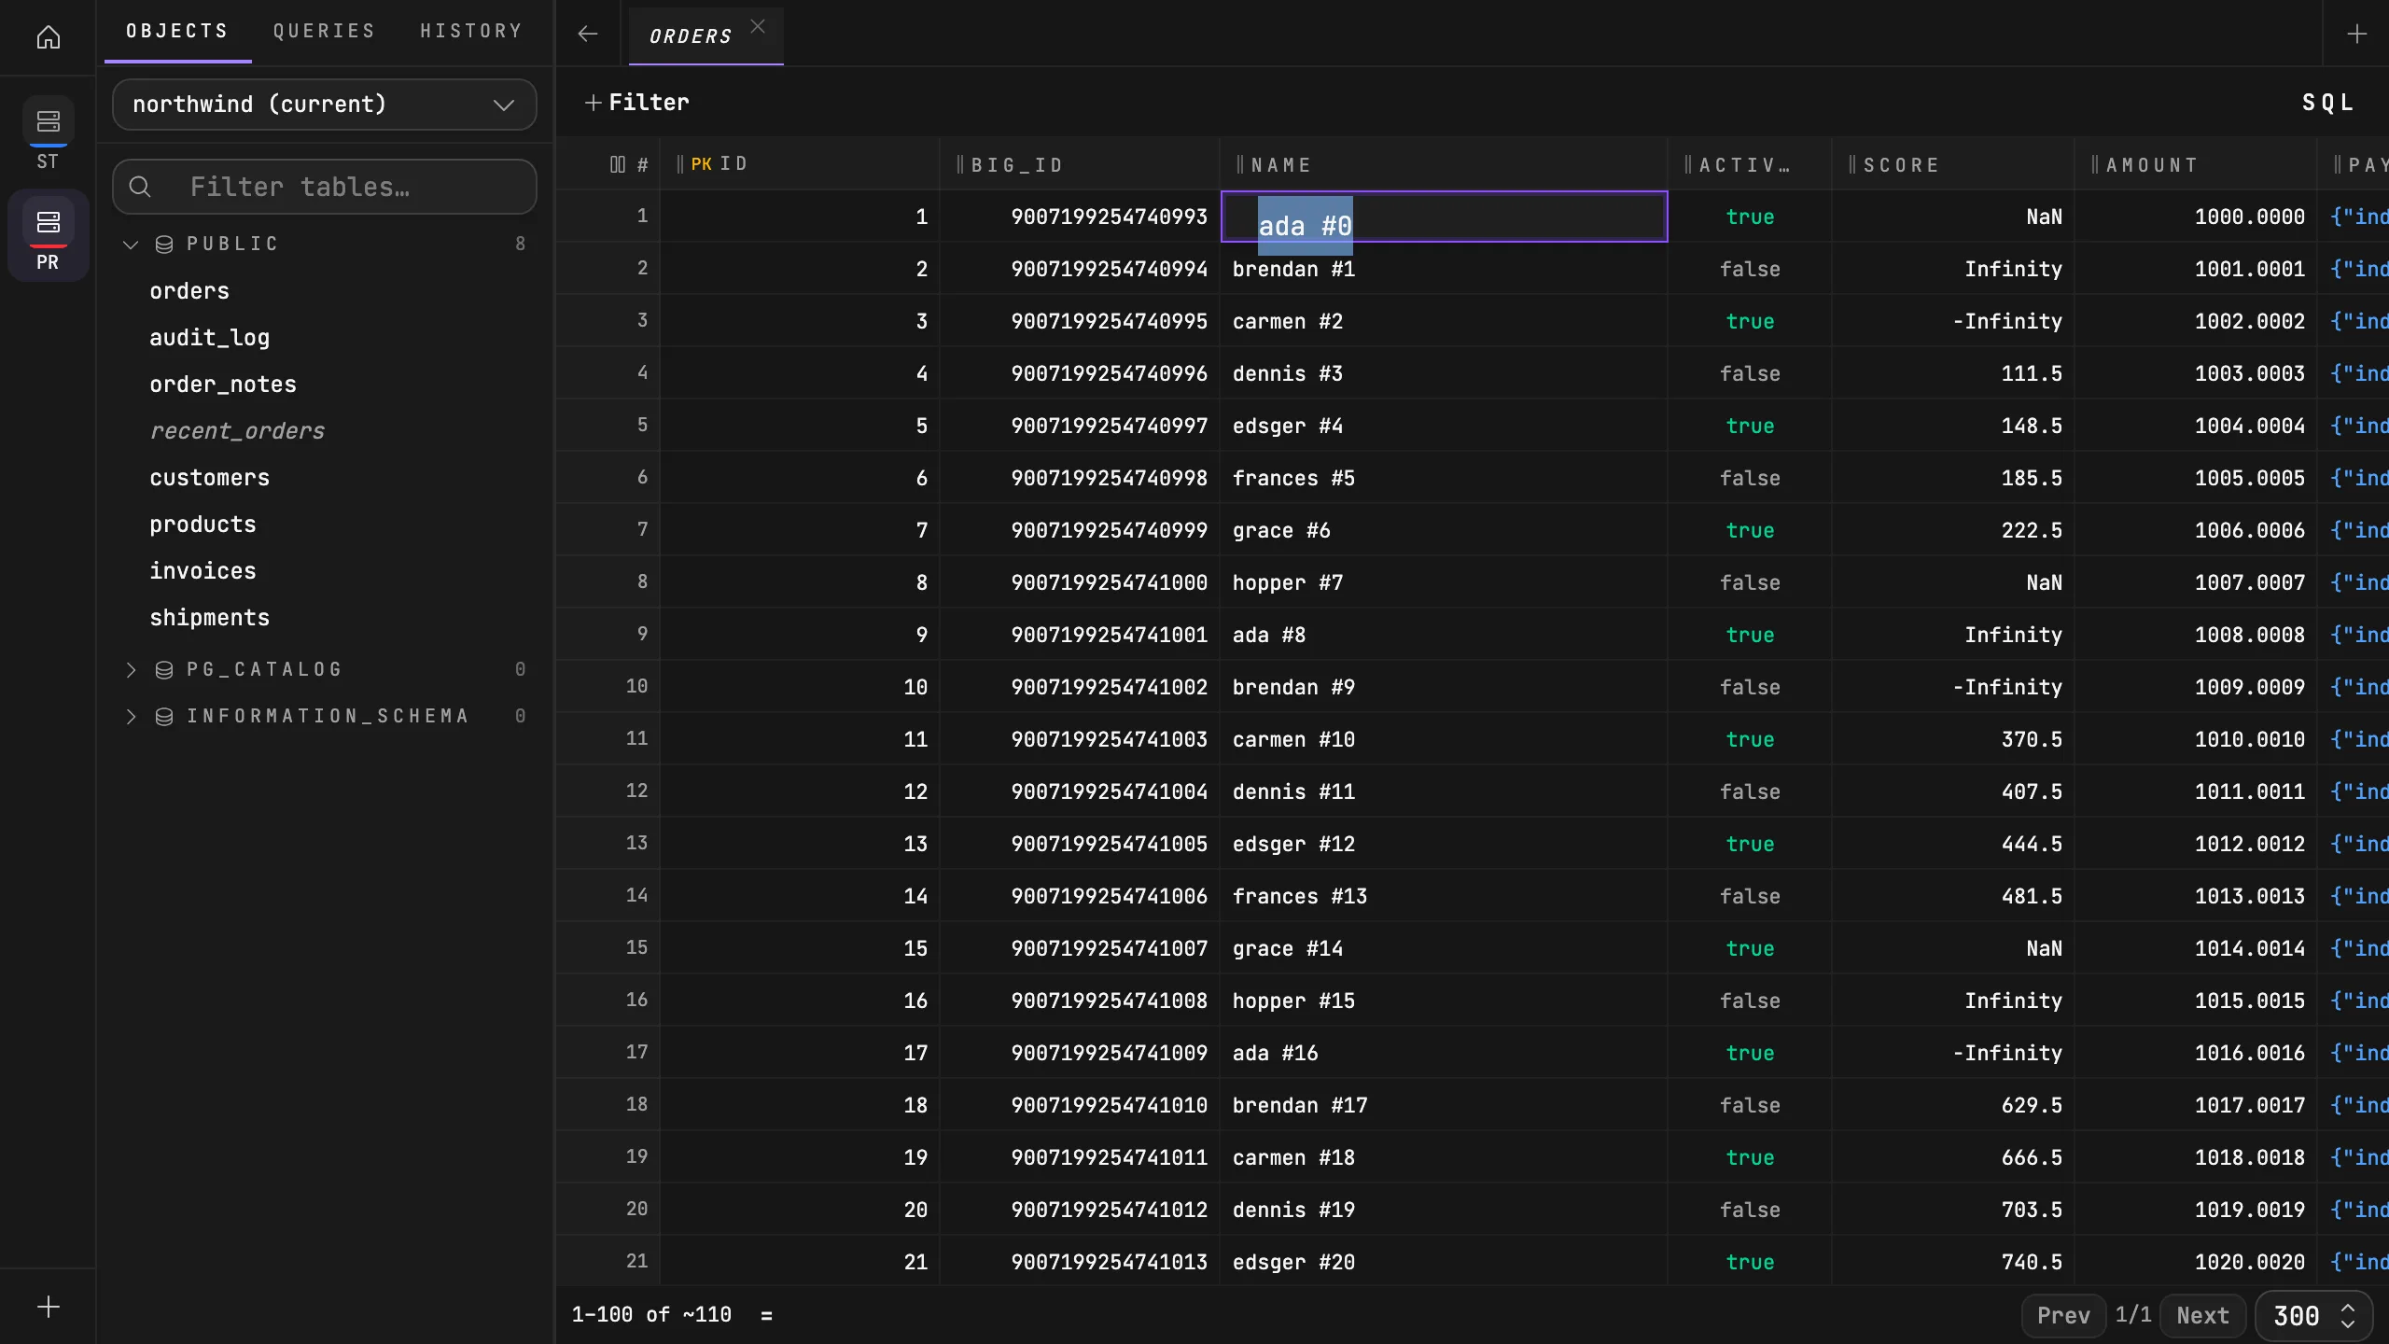This screenshot has width=2389, height=1344.
Task: Open the home screen icon
Action: pos(49,37)
